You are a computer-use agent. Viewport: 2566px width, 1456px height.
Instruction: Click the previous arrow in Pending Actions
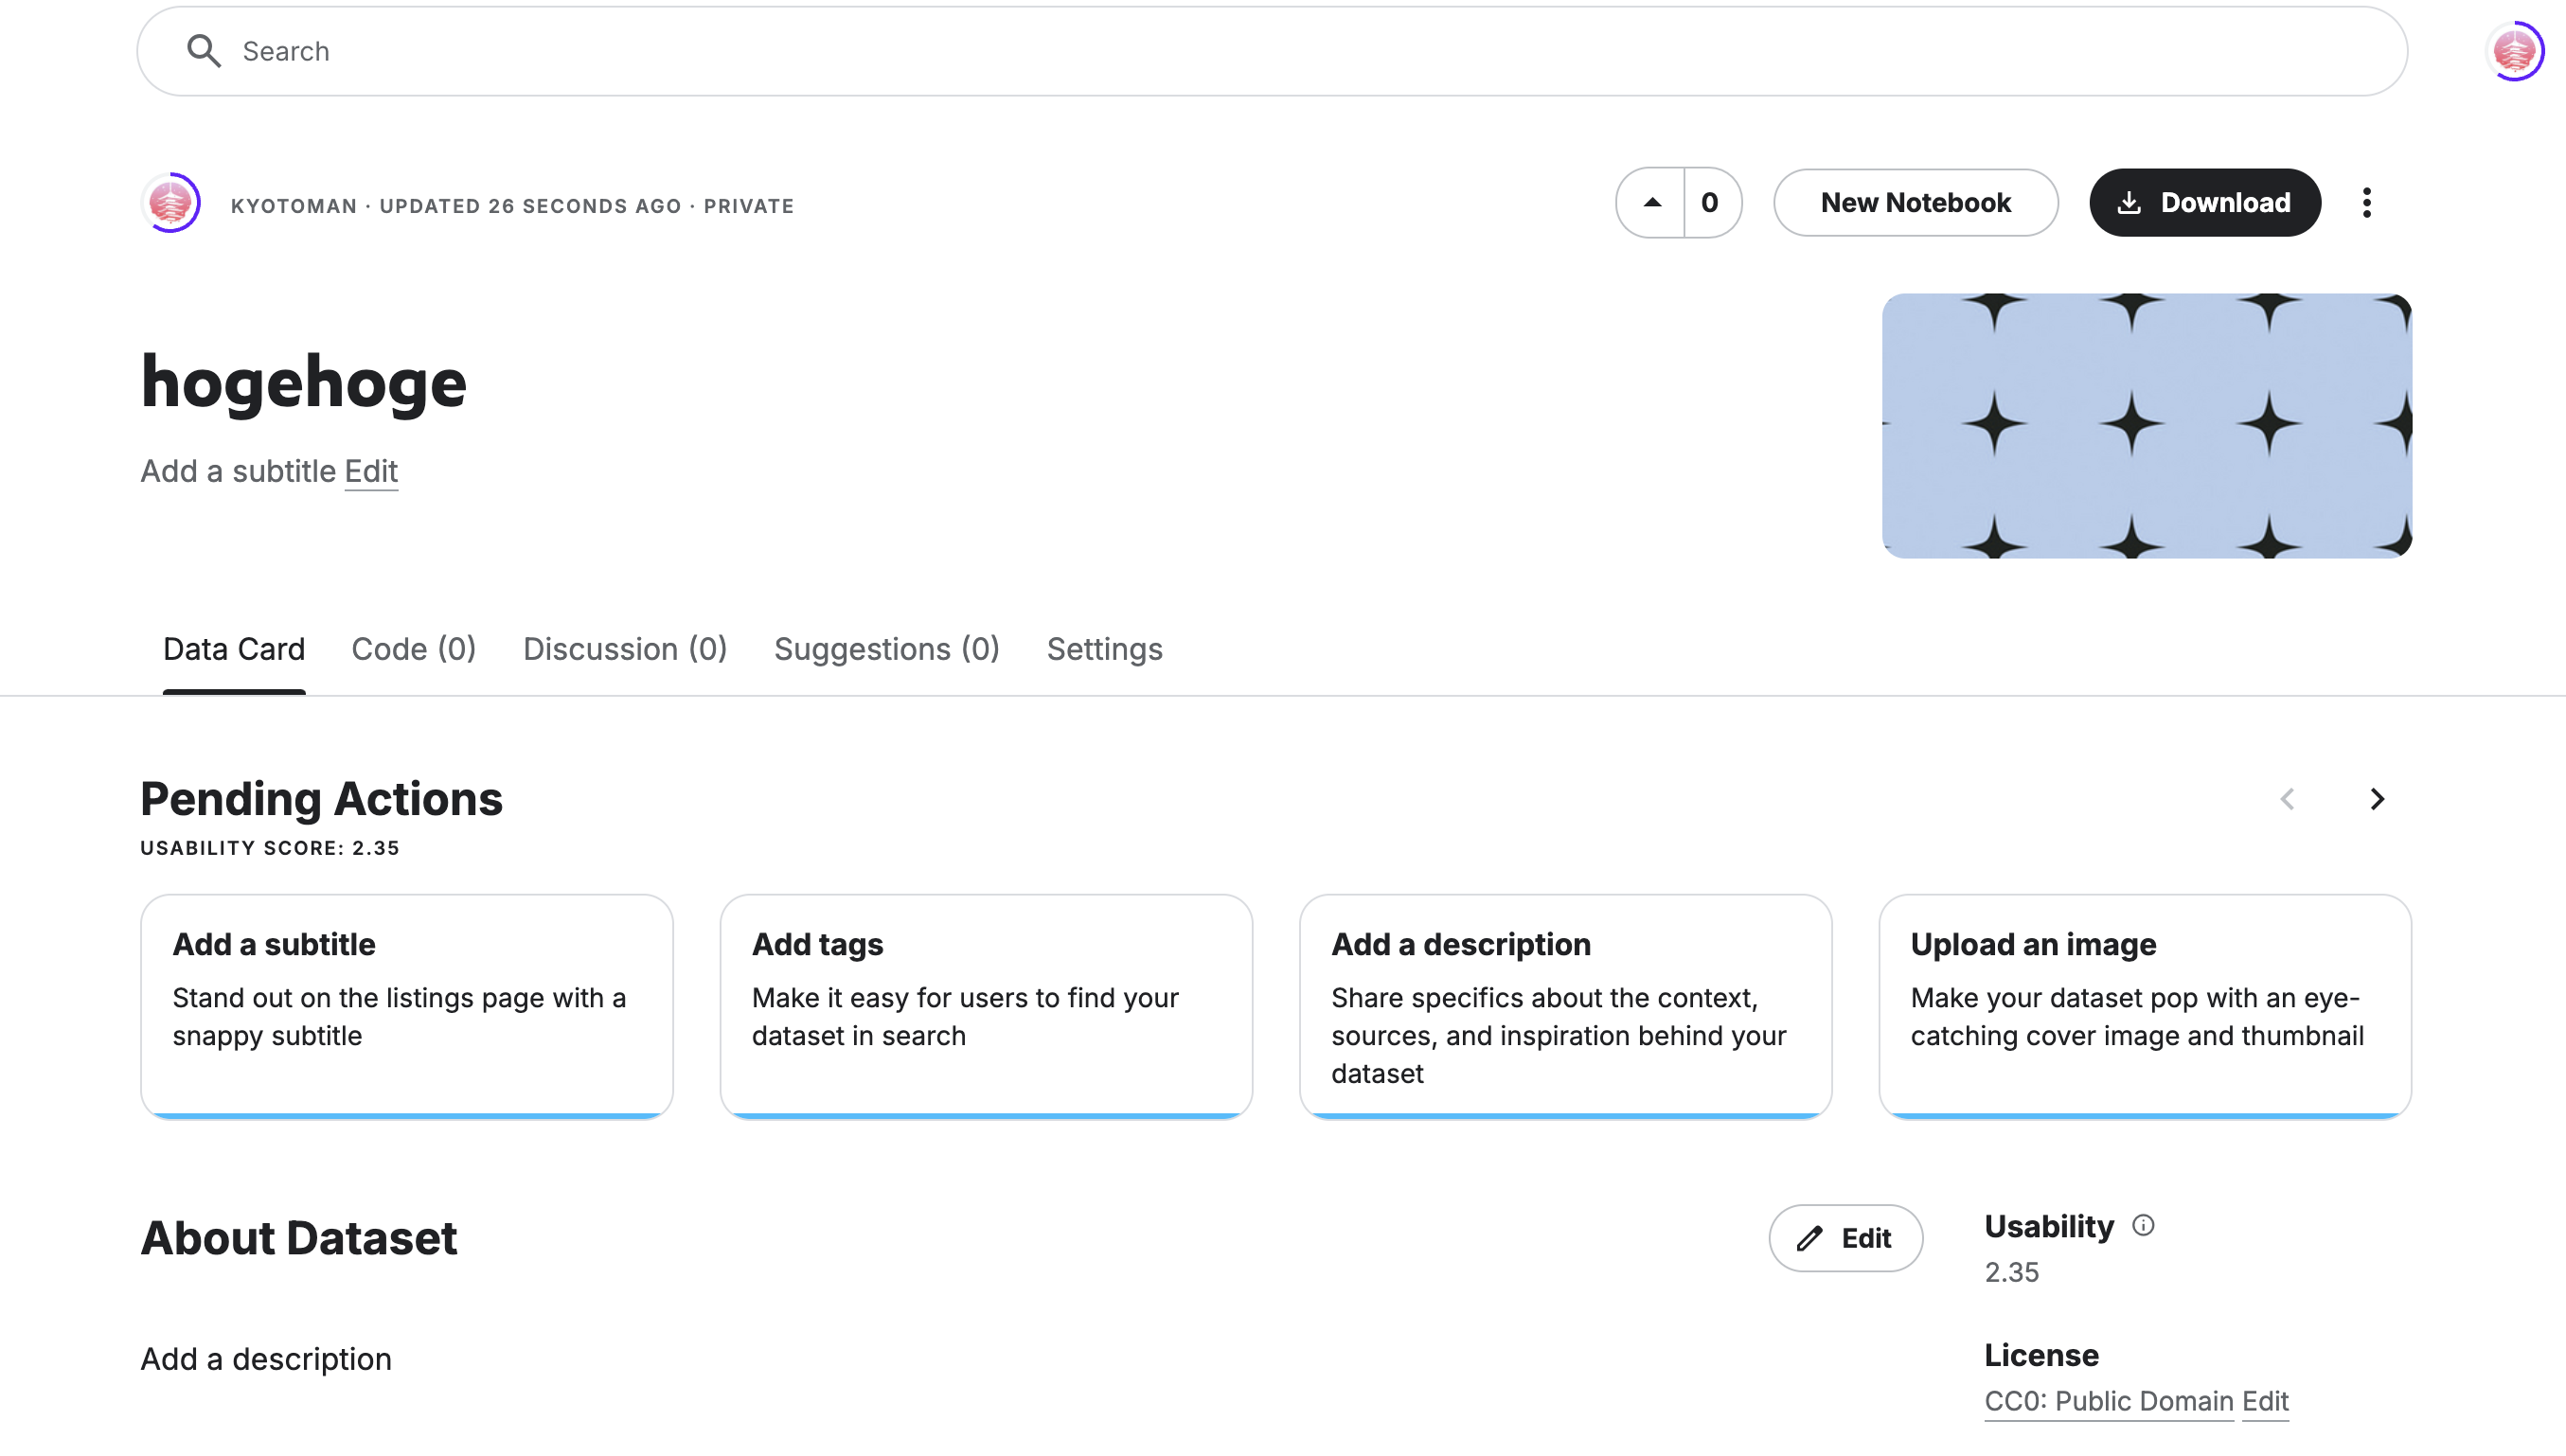2287,799
